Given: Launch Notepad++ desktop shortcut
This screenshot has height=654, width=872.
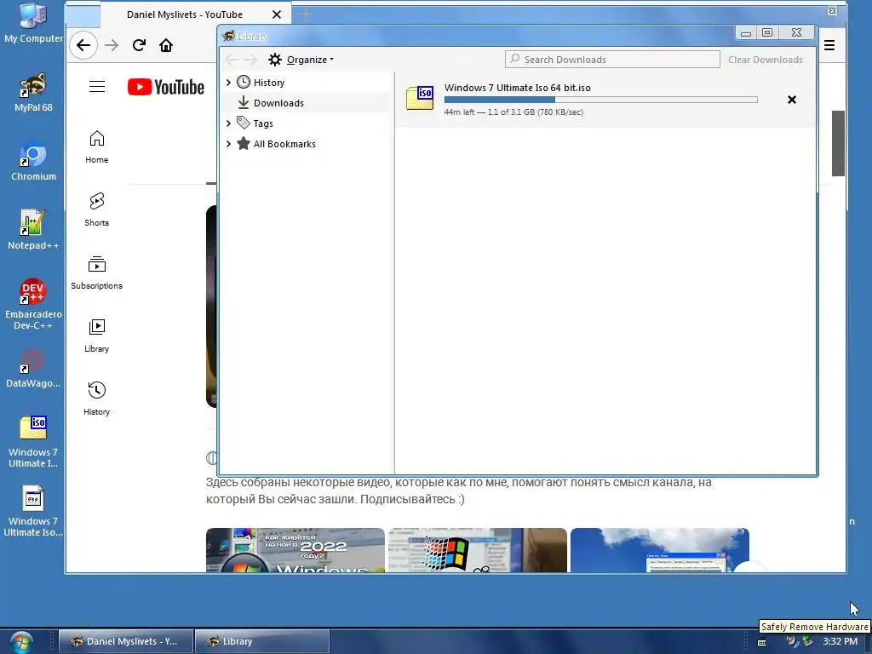Looking at the screenshot, I should [33, 230].
